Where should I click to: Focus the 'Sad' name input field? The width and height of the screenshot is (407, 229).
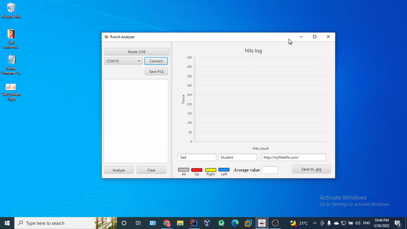197,157
